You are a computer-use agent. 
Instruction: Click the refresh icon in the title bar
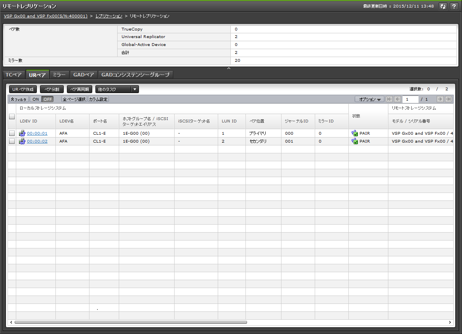coord(443,6)
